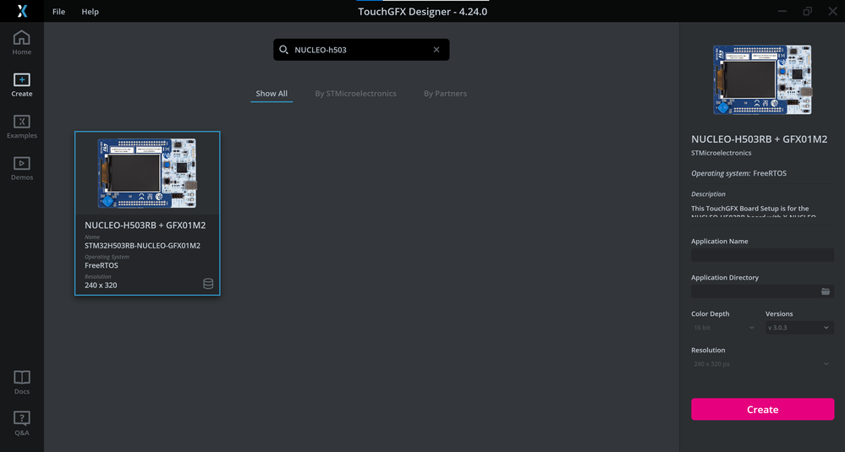Open the Resolution dropdown
The height and width of the screenshot is (452, 845).
pos(763,364)
